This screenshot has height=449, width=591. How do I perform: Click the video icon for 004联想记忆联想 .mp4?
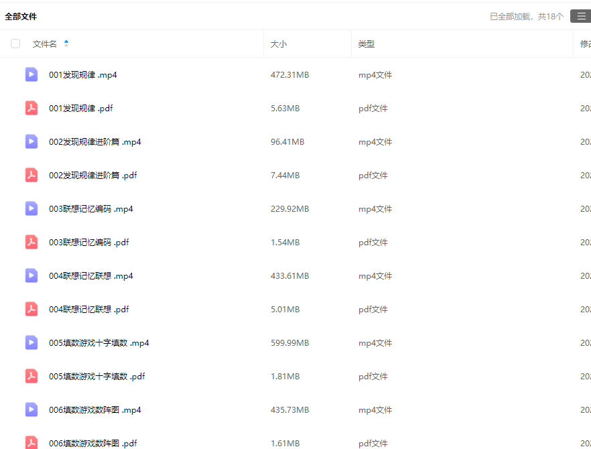pos(31,275)
